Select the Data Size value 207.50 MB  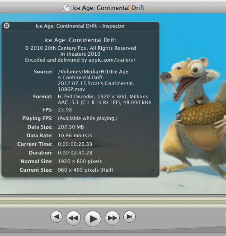pyautogui.click(x=71, y=127)
